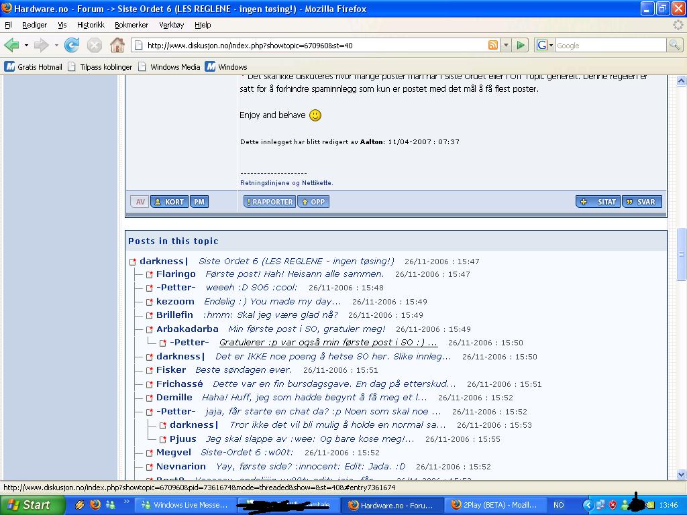Click the Brillefin username link
687x515 pixels.
tap(174, 315)
